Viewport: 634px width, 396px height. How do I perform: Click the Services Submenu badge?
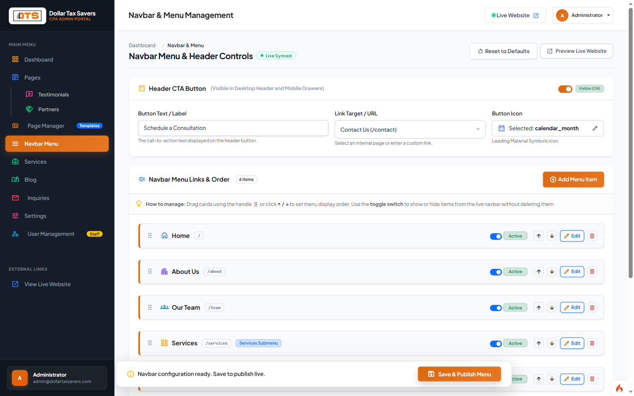[259, 343]
